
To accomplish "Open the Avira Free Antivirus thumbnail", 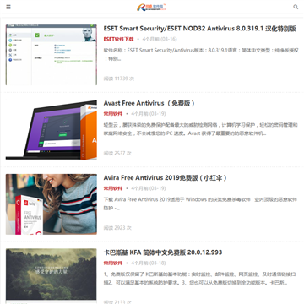I will click(52, 204).
